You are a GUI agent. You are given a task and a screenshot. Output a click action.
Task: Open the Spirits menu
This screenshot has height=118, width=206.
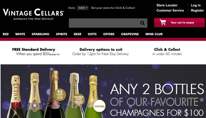[x=62, y=34]
